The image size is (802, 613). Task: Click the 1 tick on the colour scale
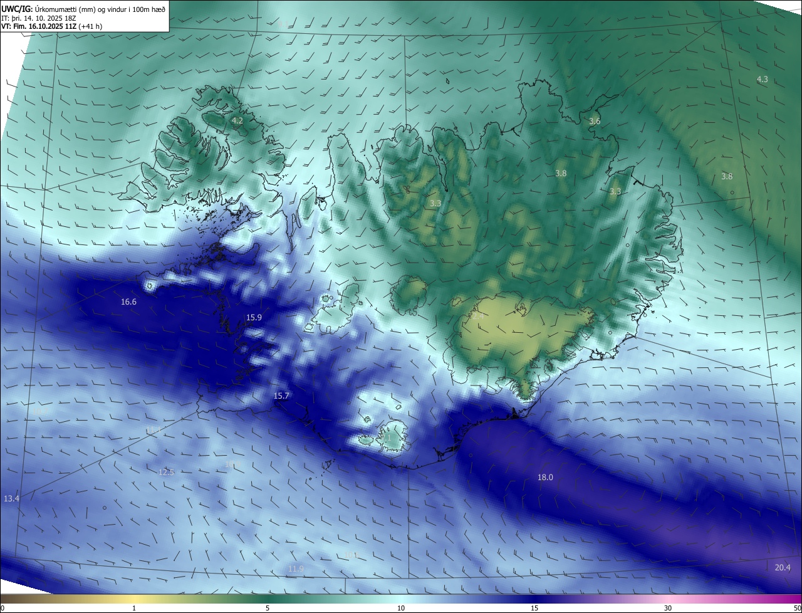(134, 608)
